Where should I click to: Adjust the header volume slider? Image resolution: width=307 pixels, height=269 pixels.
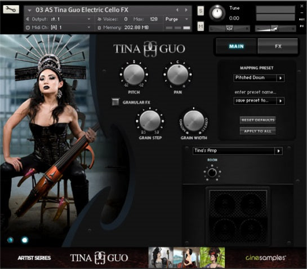click(x=275, y=29)
